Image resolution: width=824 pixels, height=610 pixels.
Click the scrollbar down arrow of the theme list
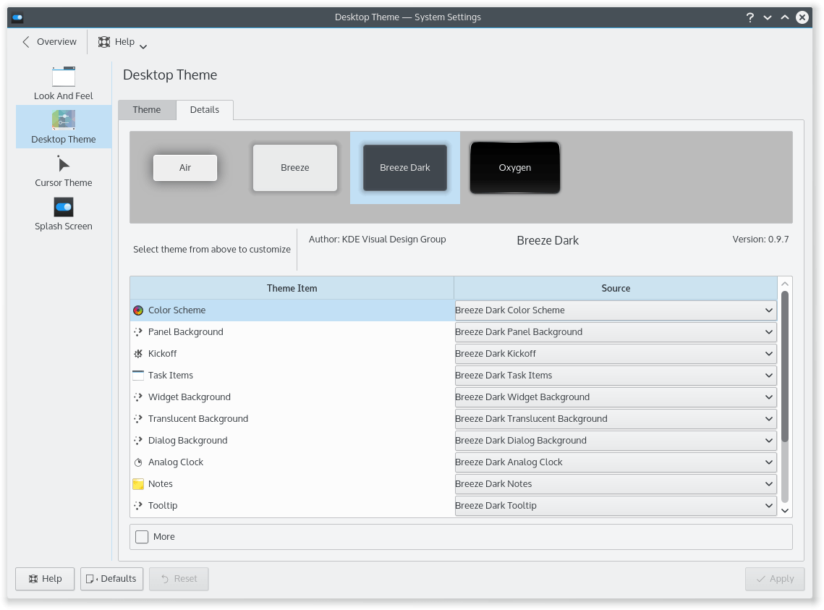(x=785, y=511)
